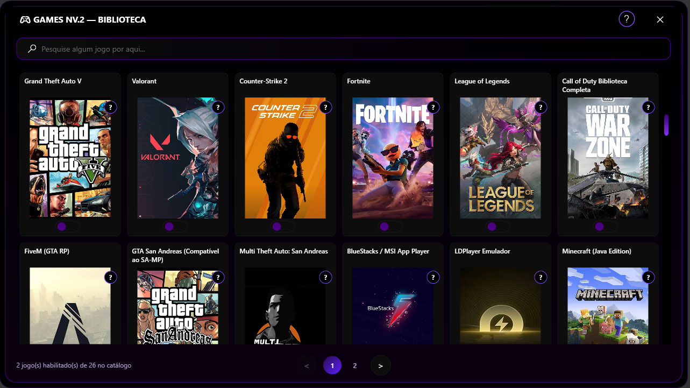The height and width of the screenshot is (388, 690).
Task: Click the library's vertical scrollbar thumb
Action: [667, 125]
